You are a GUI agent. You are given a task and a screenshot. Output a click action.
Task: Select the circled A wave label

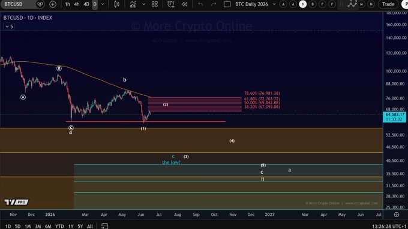pos(23,97)
